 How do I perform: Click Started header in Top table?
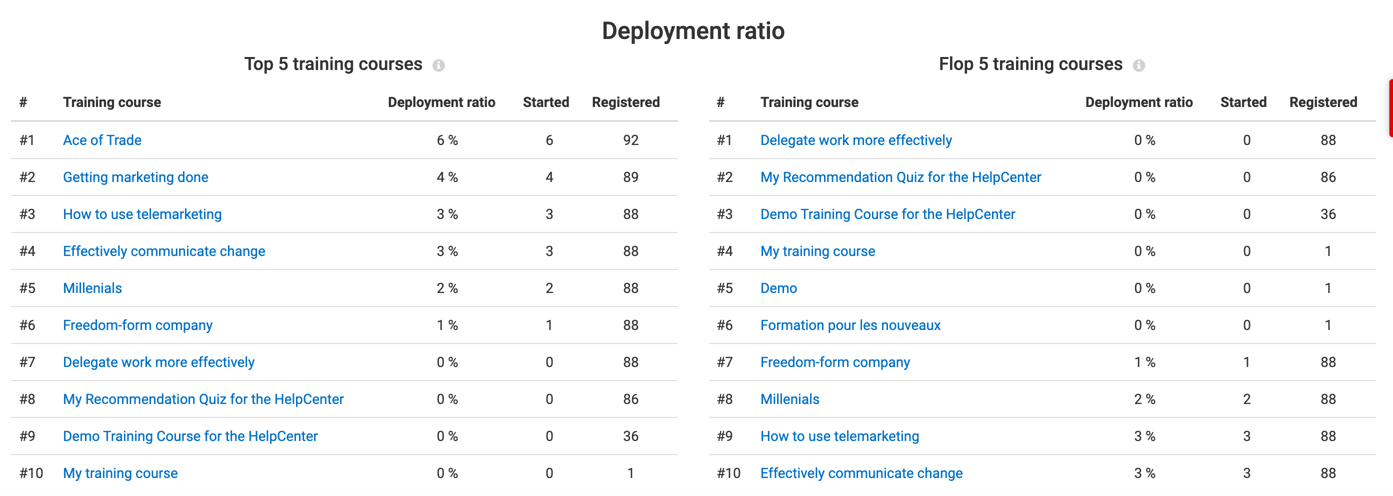point(545,102)
